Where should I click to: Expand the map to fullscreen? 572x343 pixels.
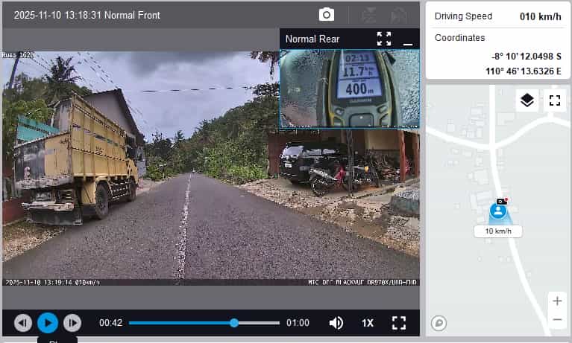(554, 100)
